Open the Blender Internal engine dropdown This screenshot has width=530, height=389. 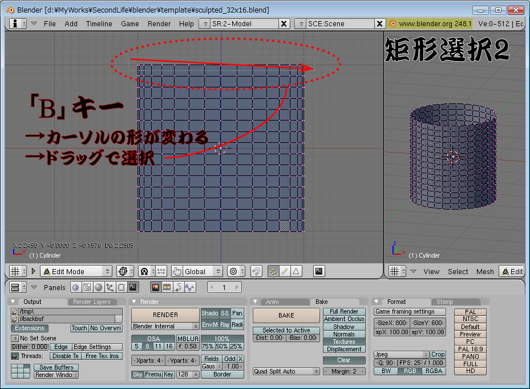(165, 326)
